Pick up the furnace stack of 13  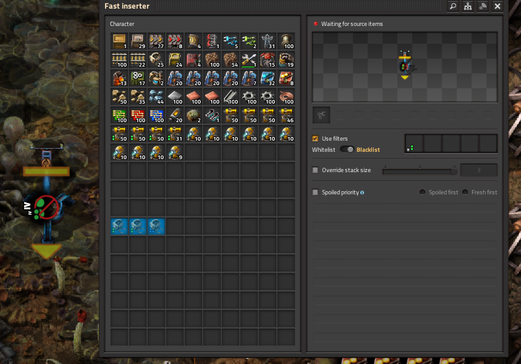click(x=119, y=78)
